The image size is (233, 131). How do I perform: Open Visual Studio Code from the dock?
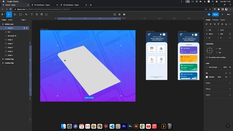[x=112, y=126]
